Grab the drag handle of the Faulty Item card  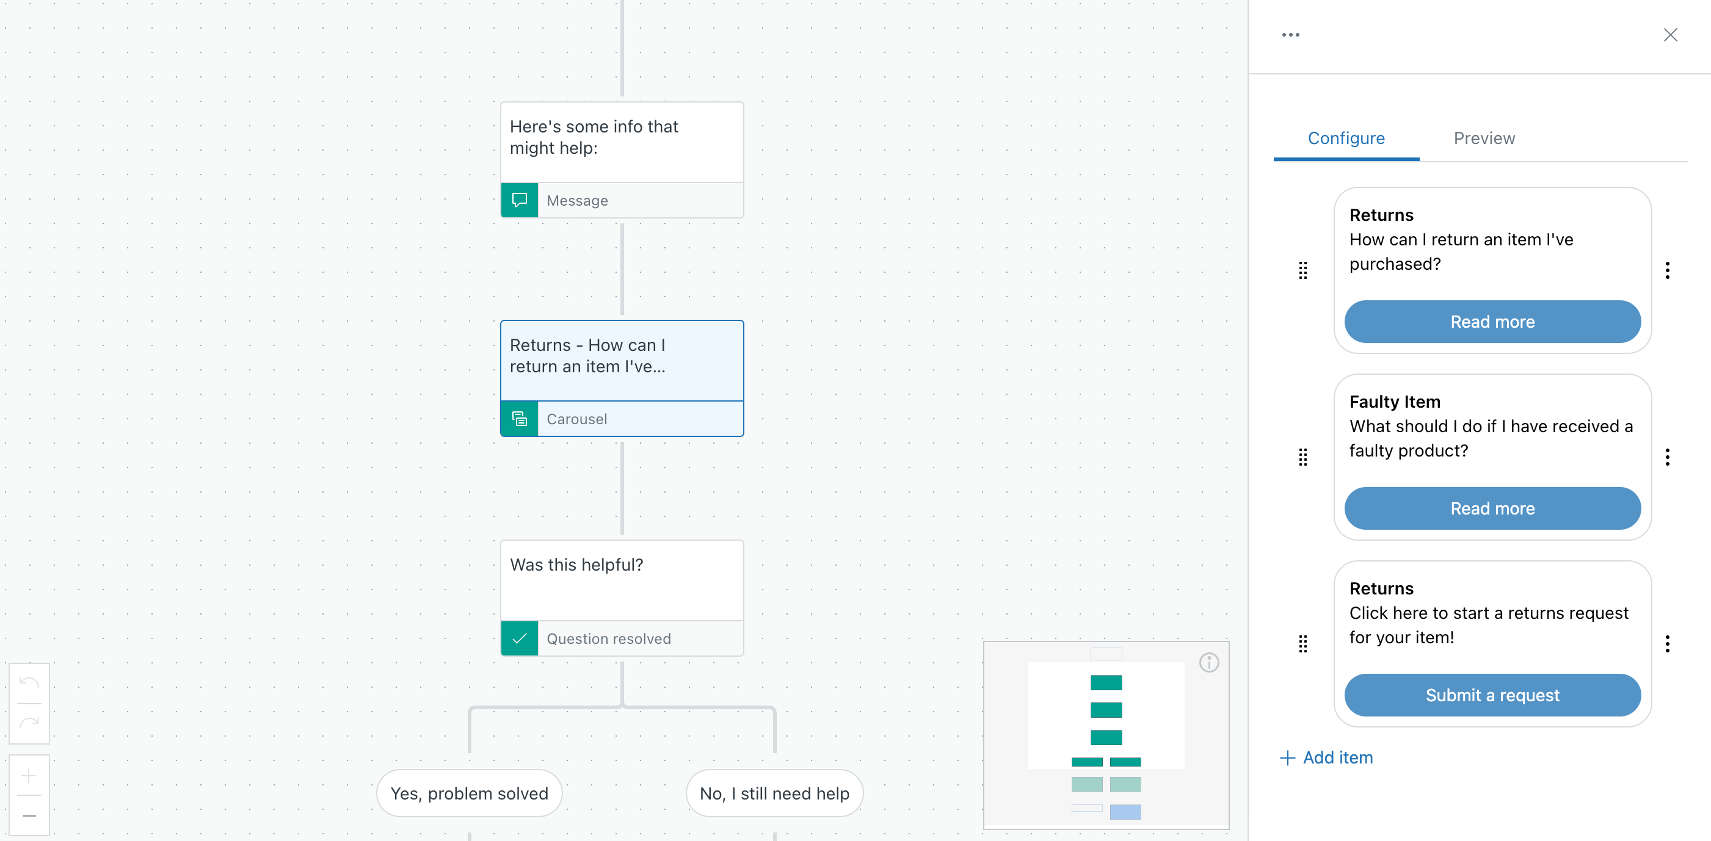click(x=1302, y=457)
